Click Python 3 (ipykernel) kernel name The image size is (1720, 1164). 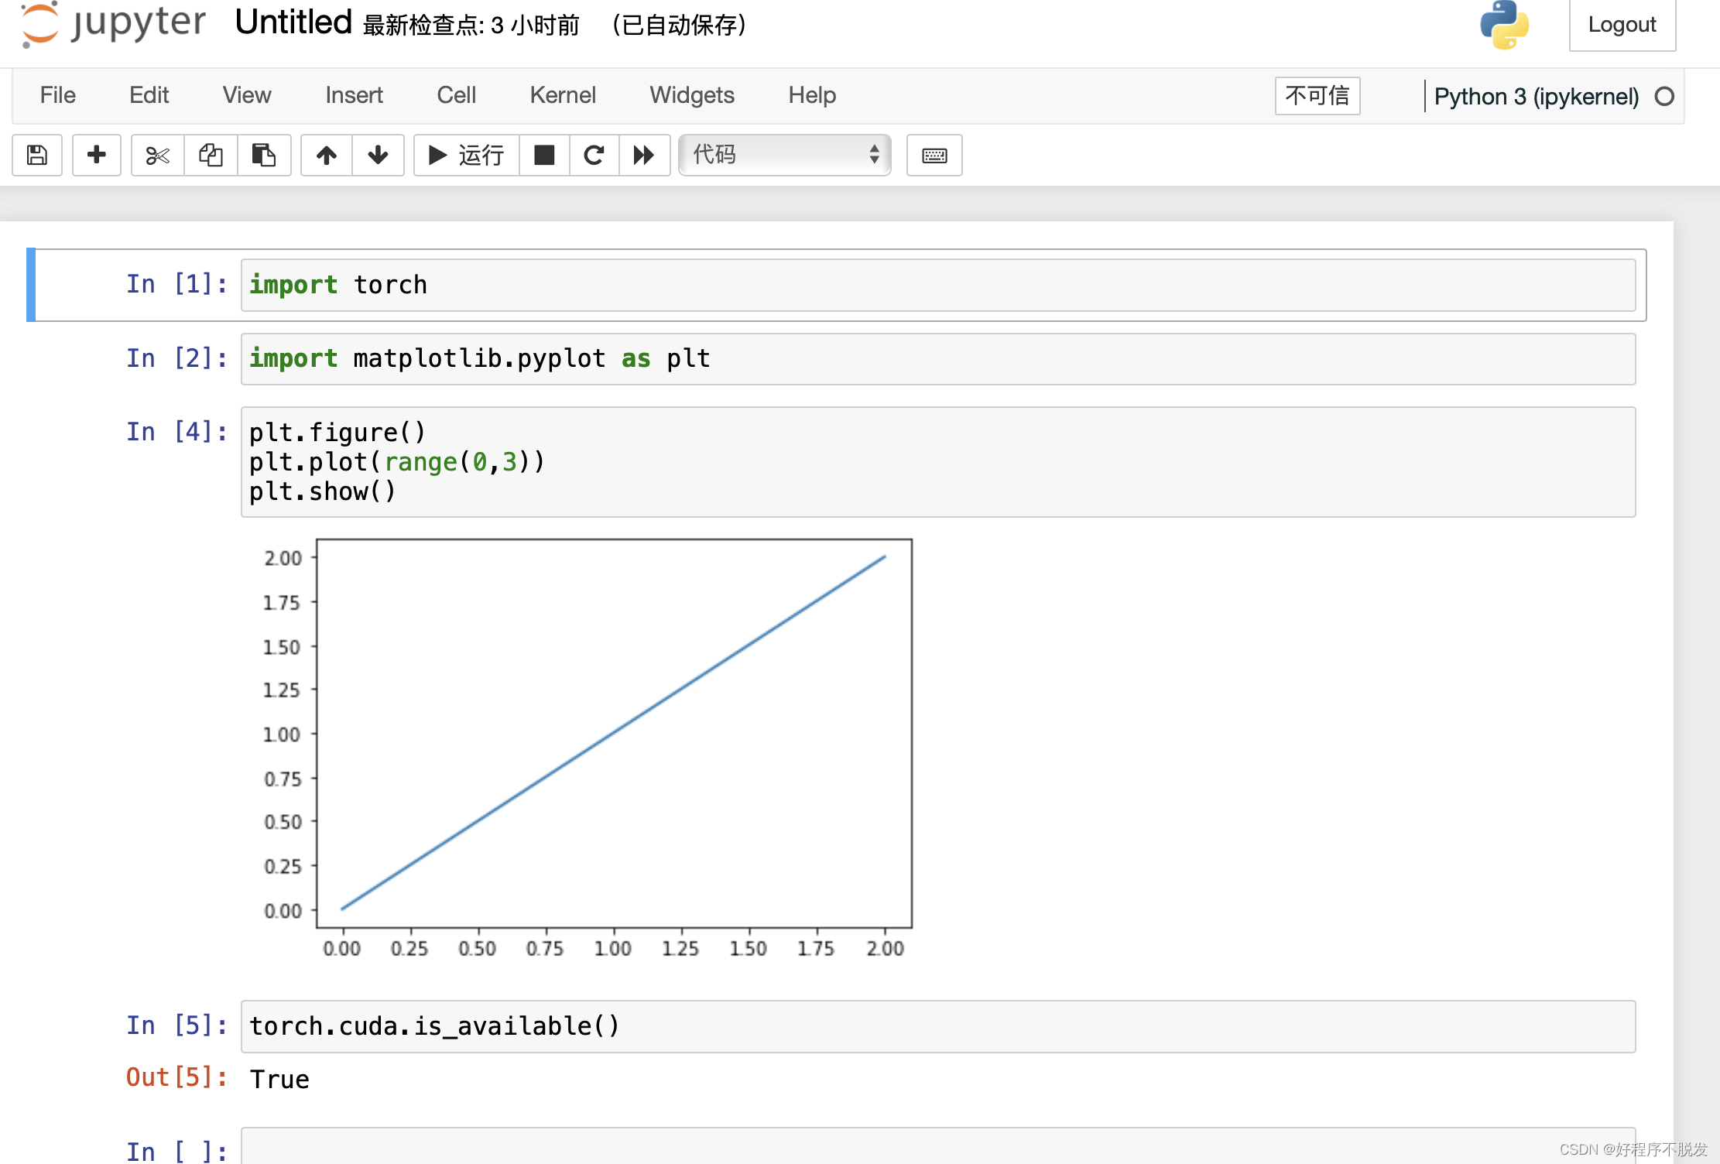pyautogui.click(x=1537, y=97)
